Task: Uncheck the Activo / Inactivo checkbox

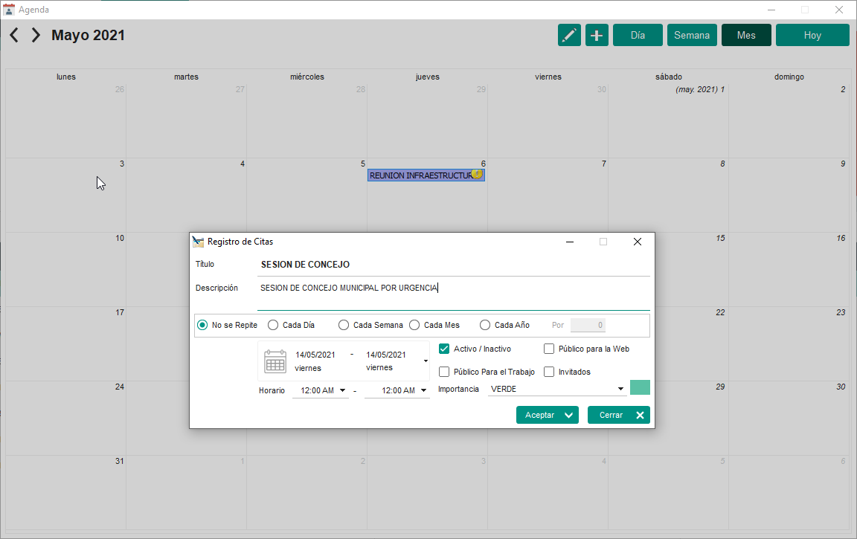Action: tap(444, 349)
